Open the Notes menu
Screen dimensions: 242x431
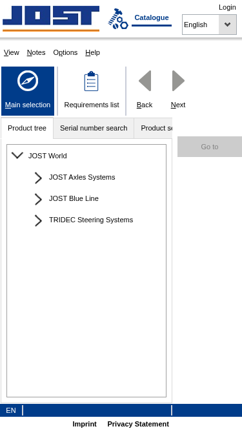[x=36, y=52]
